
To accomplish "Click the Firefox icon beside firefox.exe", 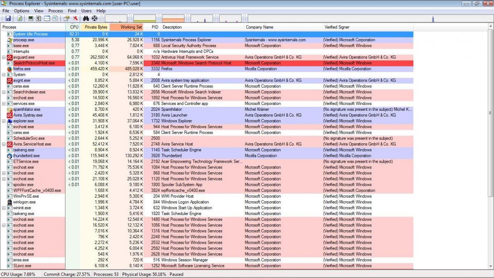I will 10,69.
